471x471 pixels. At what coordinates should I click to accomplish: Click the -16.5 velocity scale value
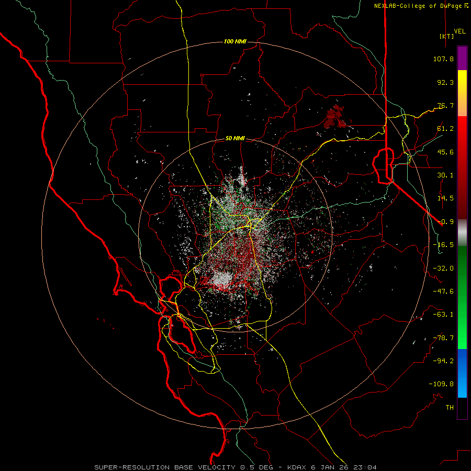(443, 245)
